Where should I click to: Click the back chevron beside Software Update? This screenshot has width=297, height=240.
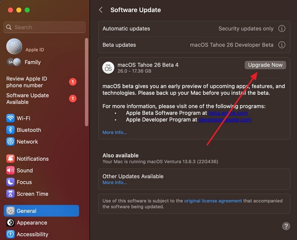tap(101, 10)
